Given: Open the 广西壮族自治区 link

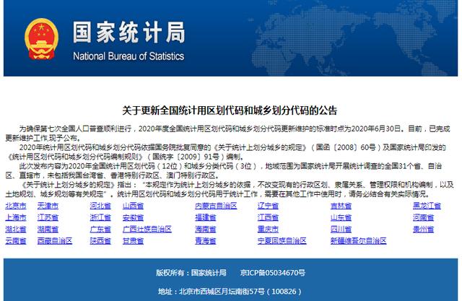Looking at the screenshot, I should (x=147, y=229).
